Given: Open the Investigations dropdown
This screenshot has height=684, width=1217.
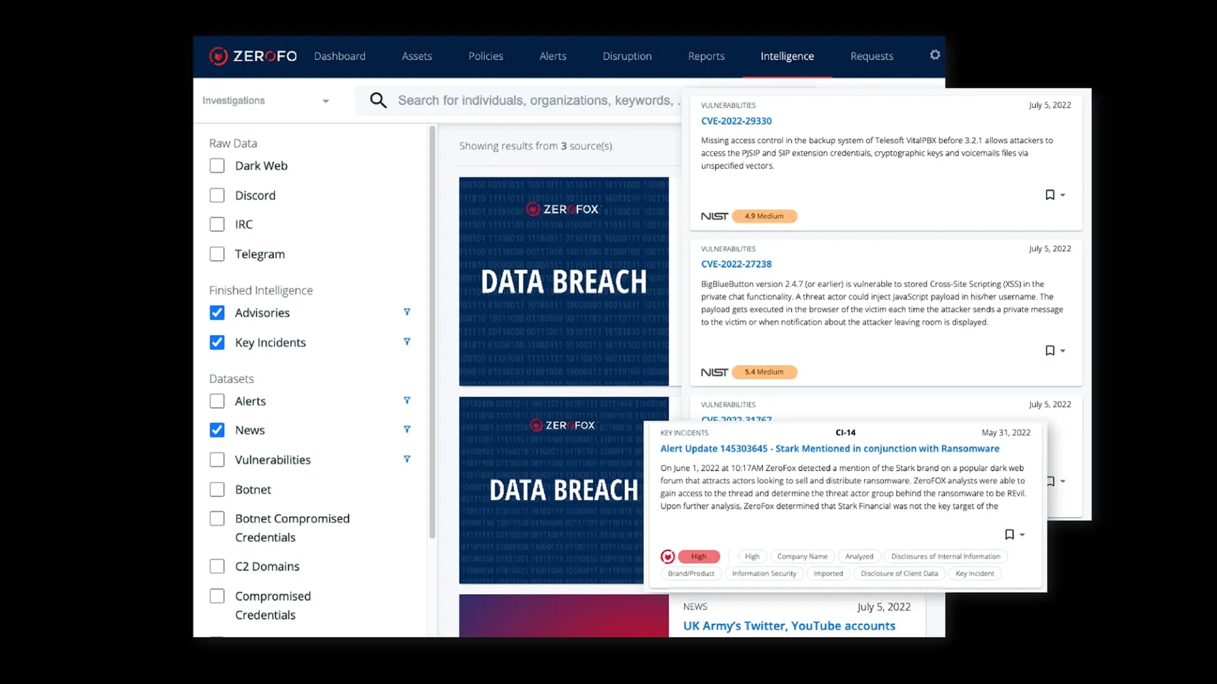Looking at the screenshot, I should tap(265, 101).
